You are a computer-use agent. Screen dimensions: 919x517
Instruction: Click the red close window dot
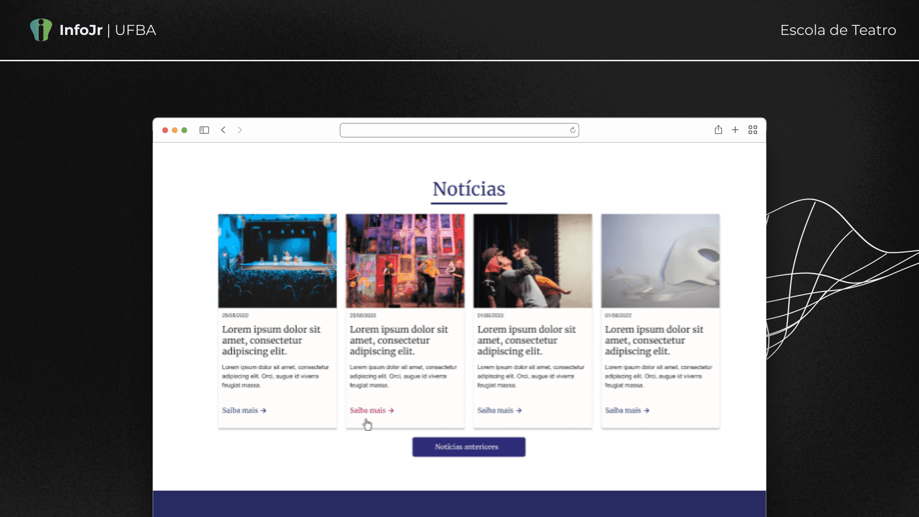(x=165, y=130)
